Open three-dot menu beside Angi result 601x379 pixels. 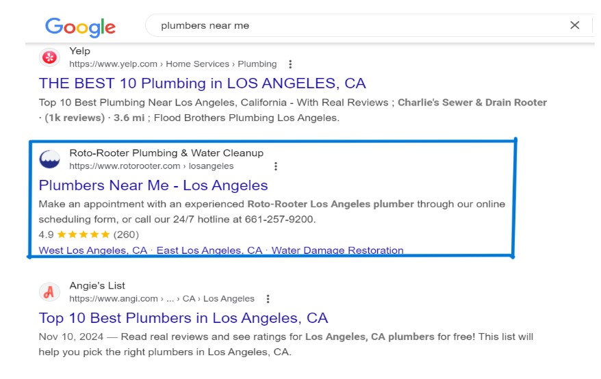[x=268, y=299]
